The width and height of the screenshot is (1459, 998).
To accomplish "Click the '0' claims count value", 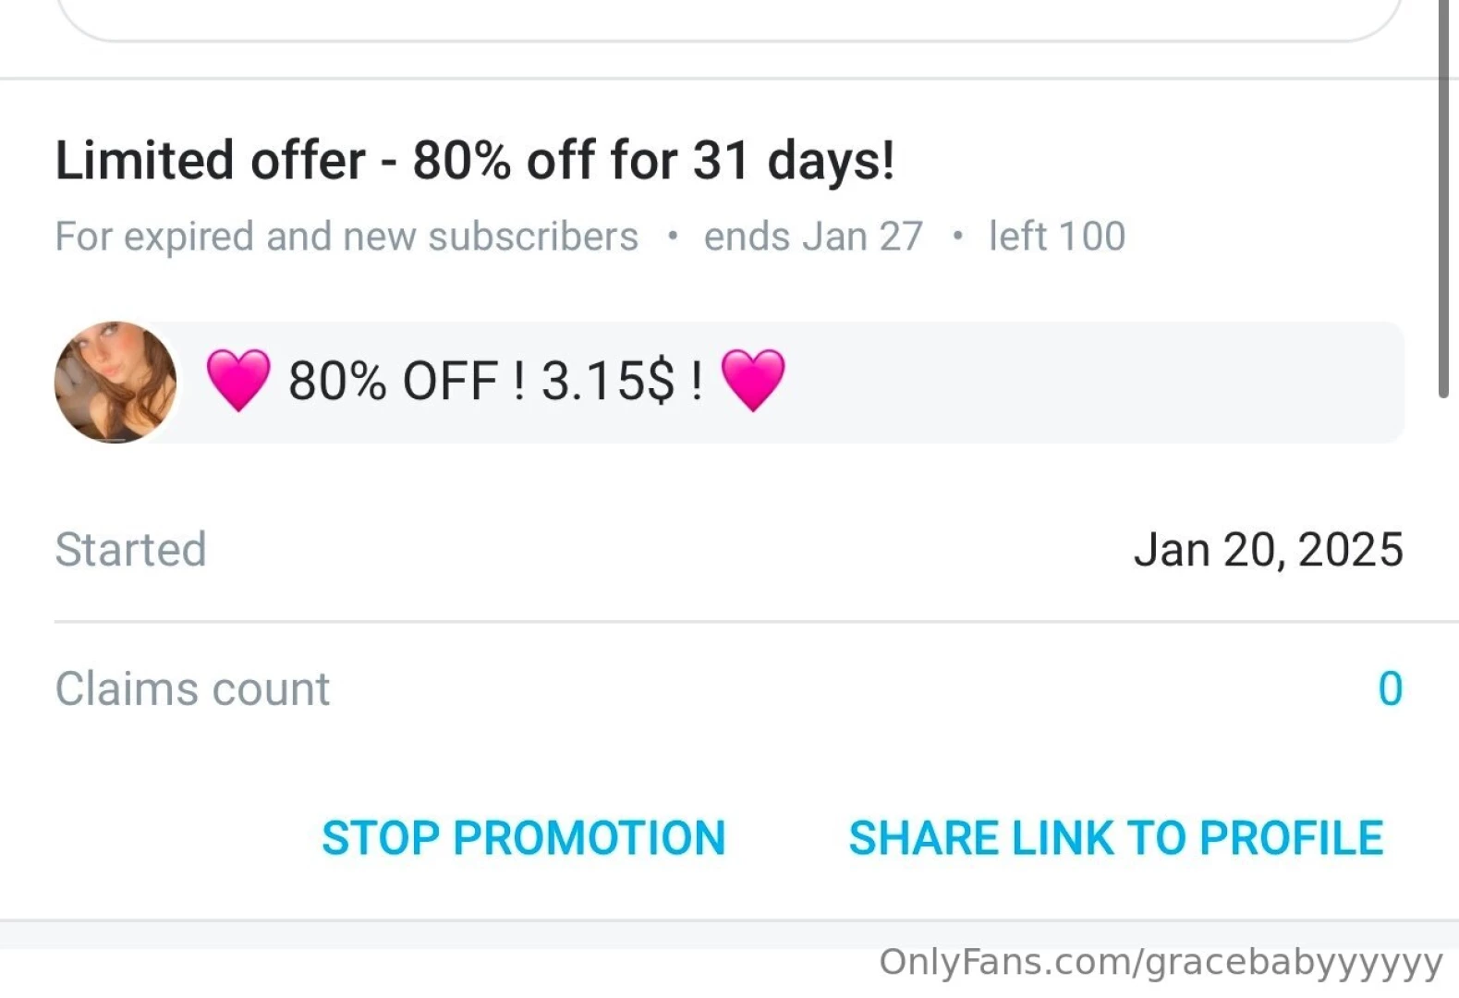I will point(1391,688).
